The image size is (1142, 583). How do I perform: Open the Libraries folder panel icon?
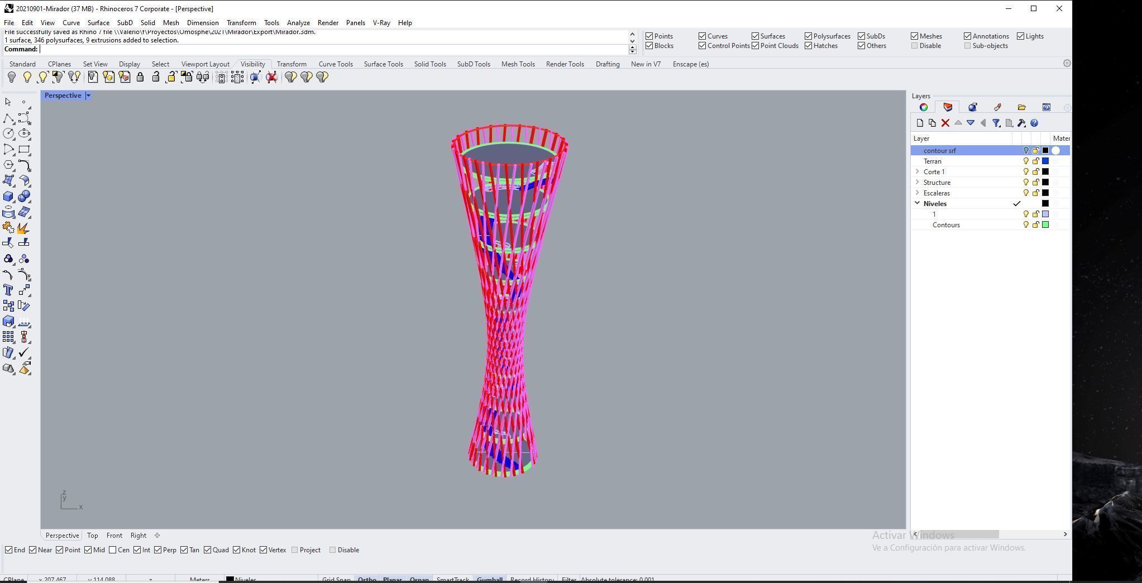tap(1021, 107)
